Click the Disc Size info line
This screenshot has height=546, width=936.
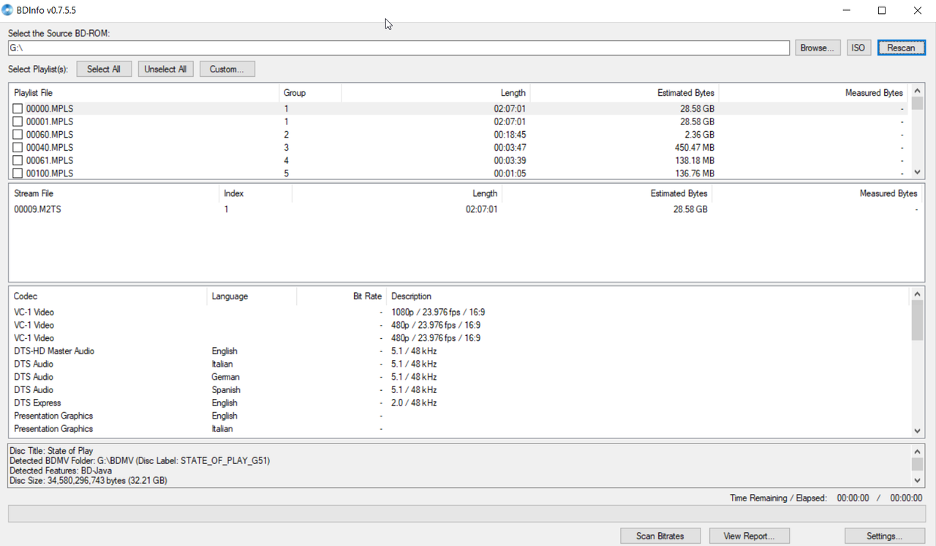(x=88, y=481)
